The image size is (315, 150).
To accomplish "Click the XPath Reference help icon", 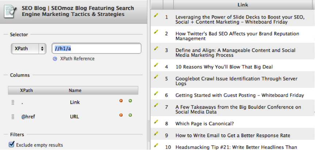I will coord(55,59).
